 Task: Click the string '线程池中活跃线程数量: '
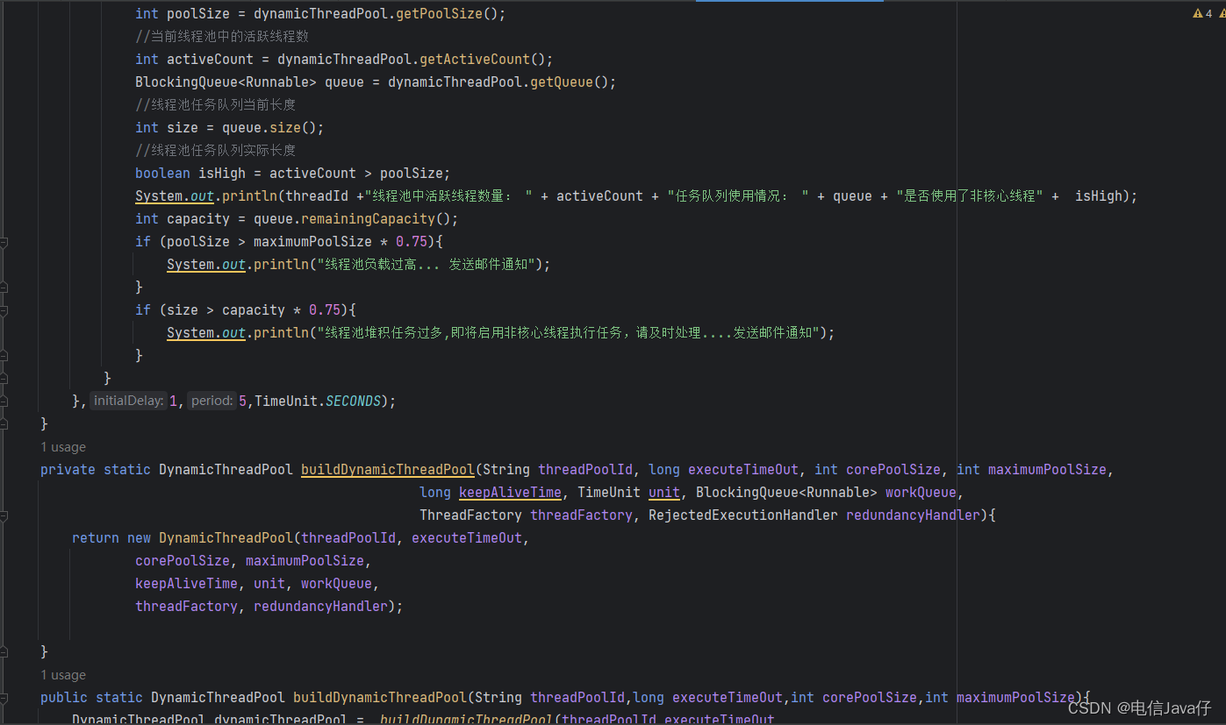tap(448, 196)
